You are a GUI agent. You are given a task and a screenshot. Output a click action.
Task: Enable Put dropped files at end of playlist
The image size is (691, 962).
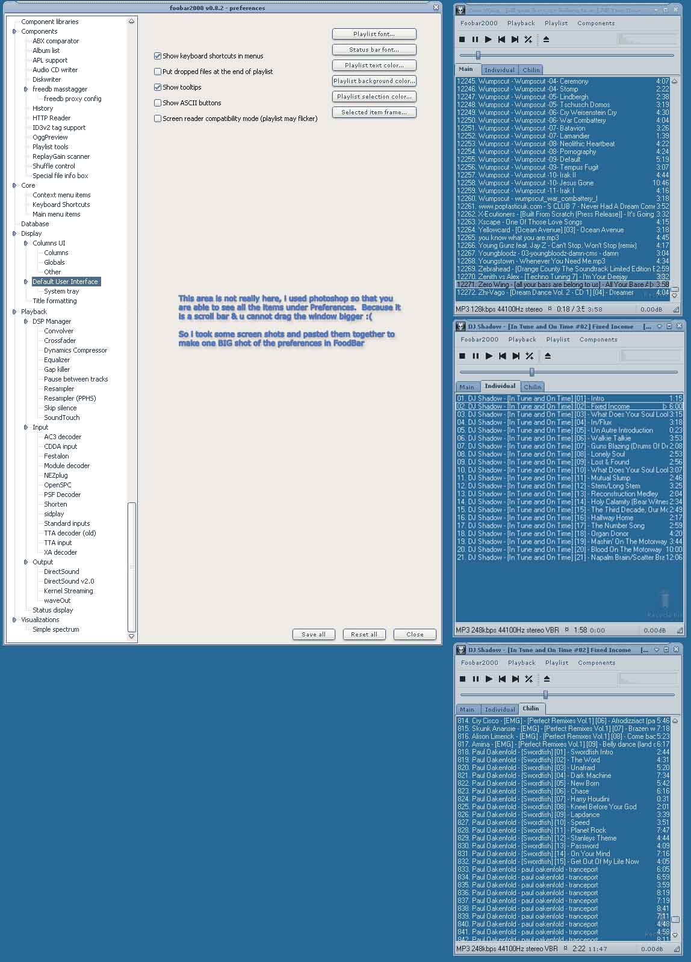(x=158, y=72)
